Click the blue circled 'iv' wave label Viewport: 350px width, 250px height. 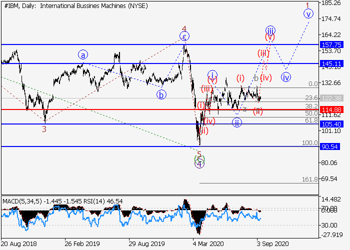[286, 77]
